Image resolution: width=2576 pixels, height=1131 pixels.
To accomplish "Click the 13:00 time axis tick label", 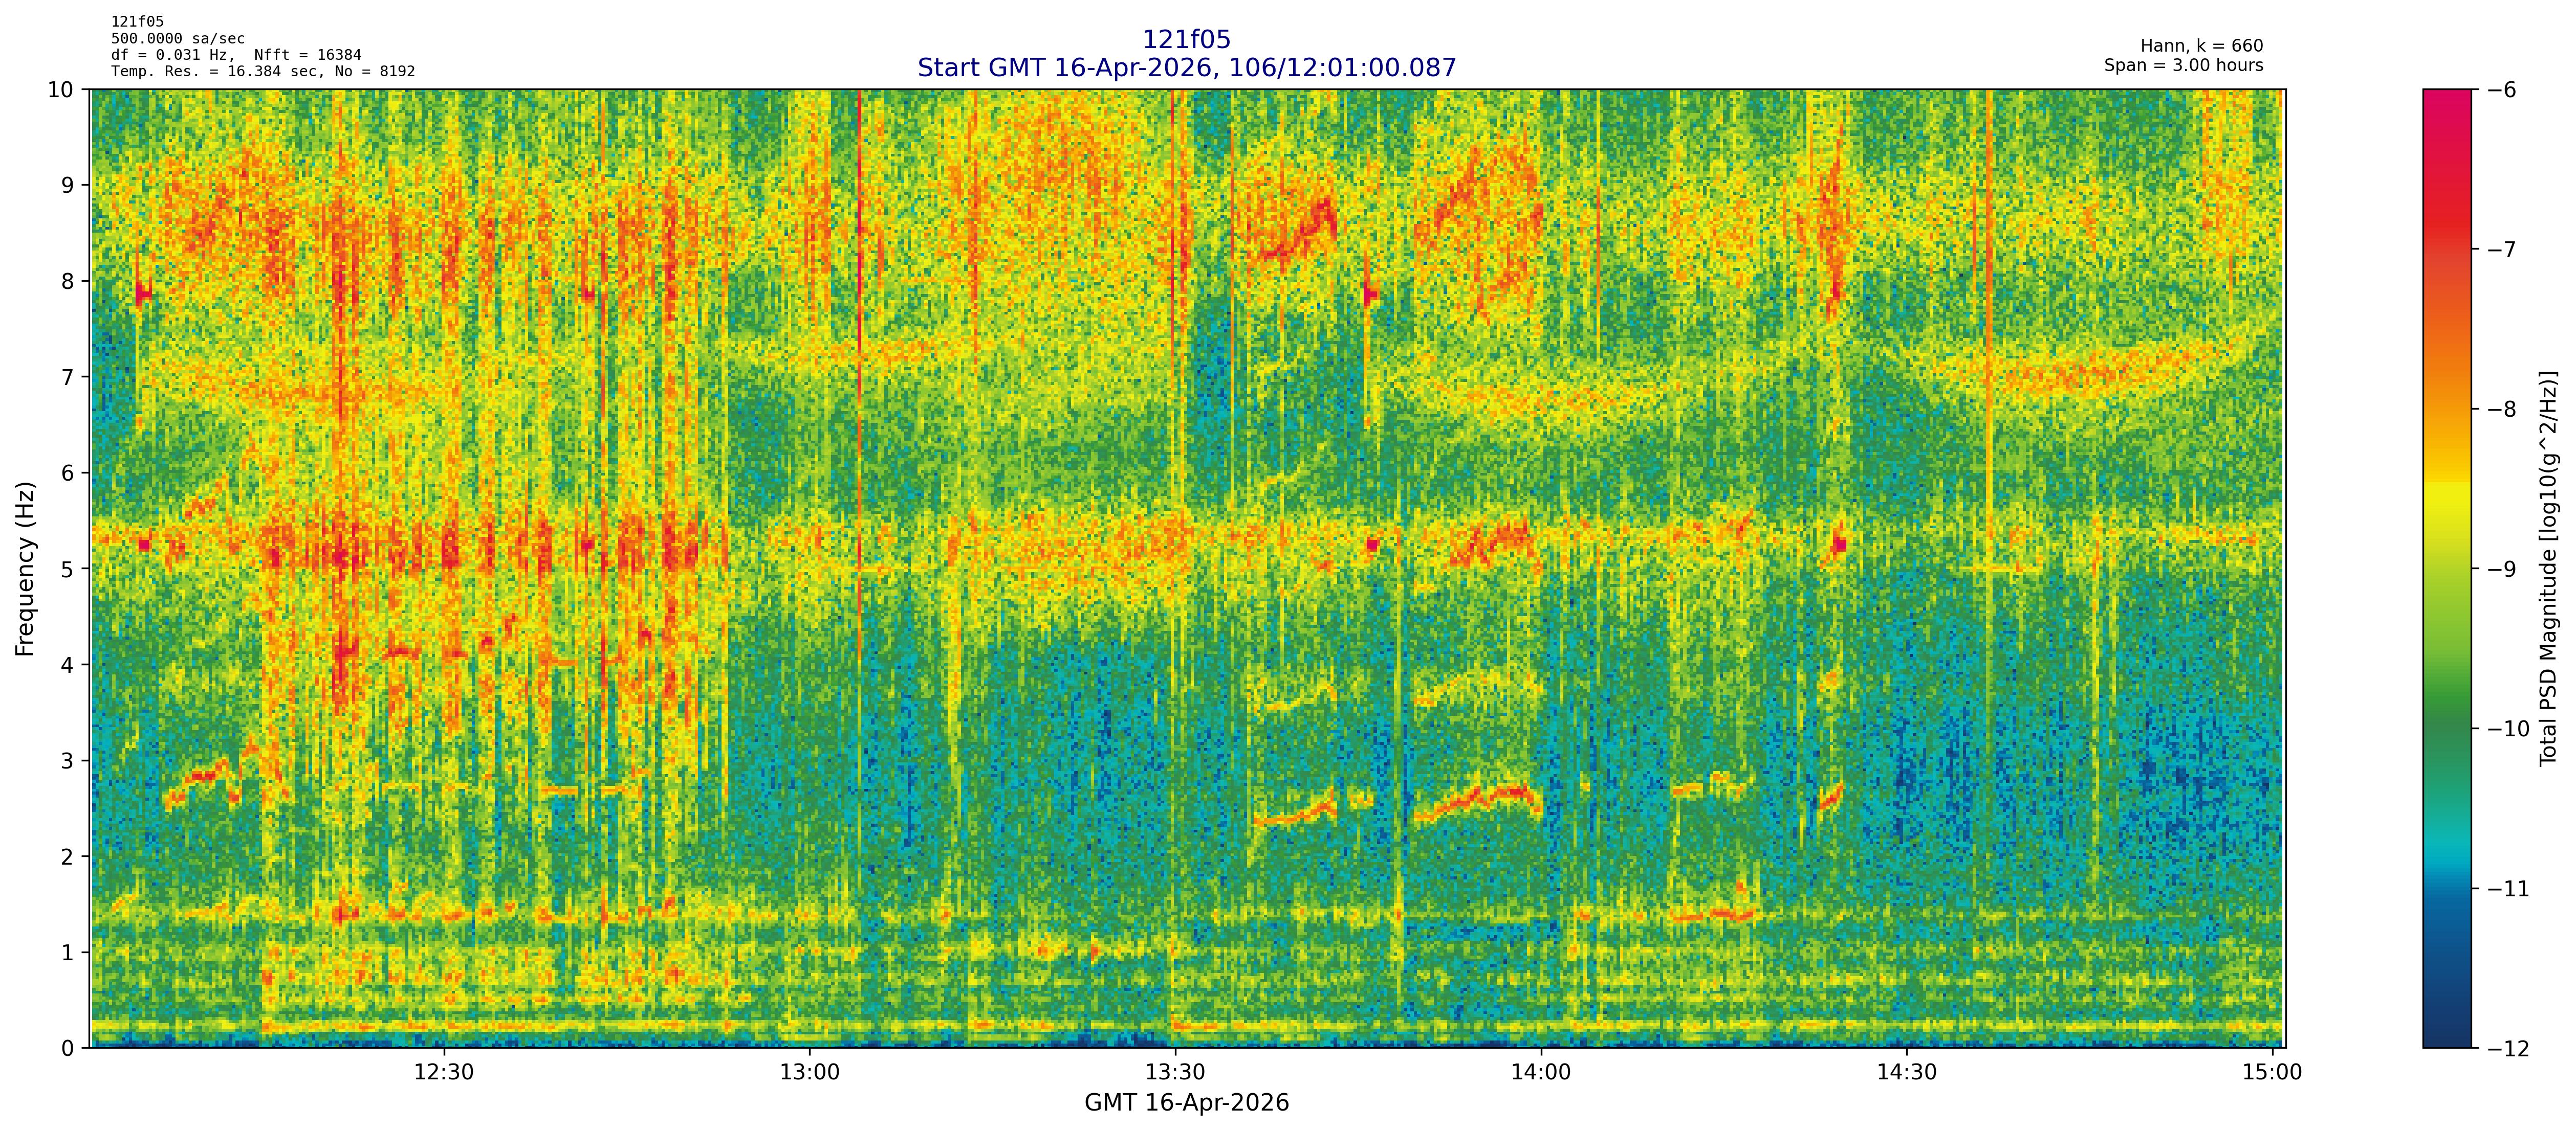I will click(x=809, y=1073).
